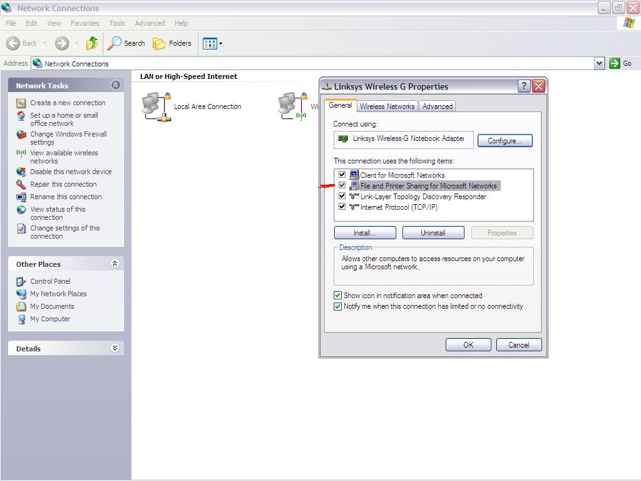
Task: Switch to the Wireless Networks tab
Action: [387, 106]
